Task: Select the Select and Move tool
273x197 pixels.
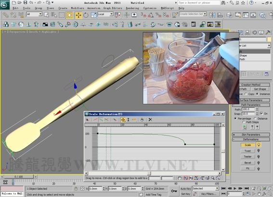Action: pyautogui.click(x=78, y=15)
